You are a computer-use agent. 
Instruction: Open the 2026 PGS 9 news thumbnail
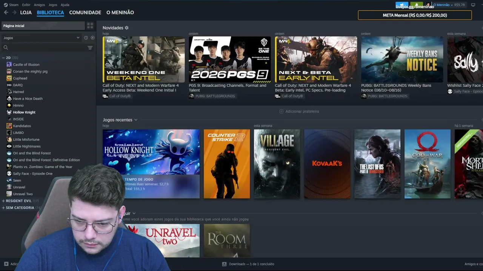click(230, 59)
